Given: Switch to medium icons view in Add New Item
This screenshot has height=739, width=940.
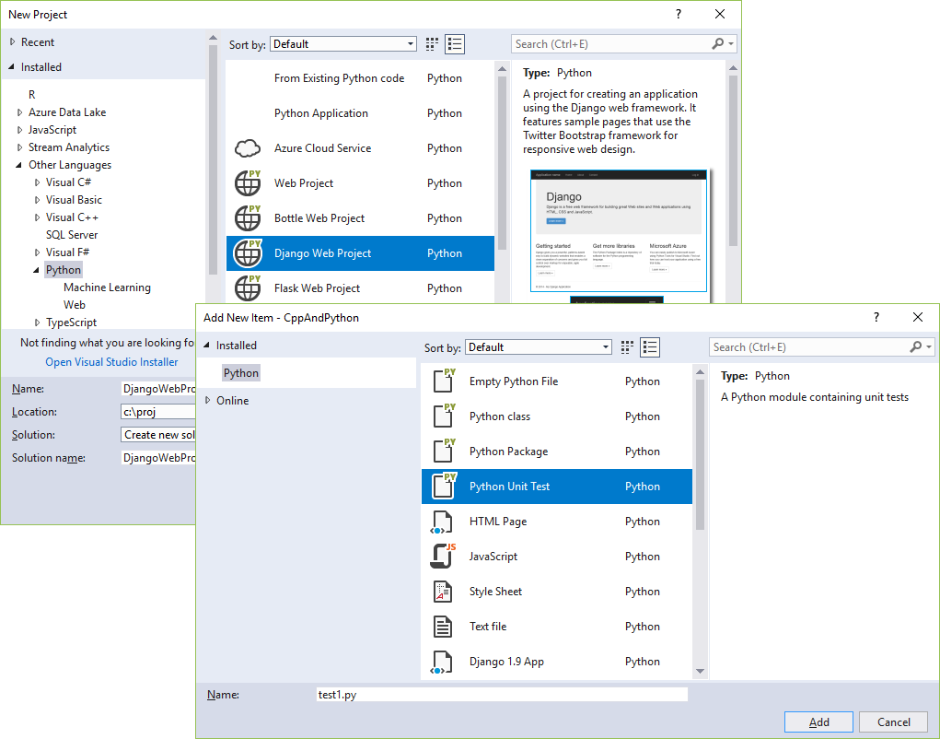Looking at the screenshot, I should click(626, 346).
